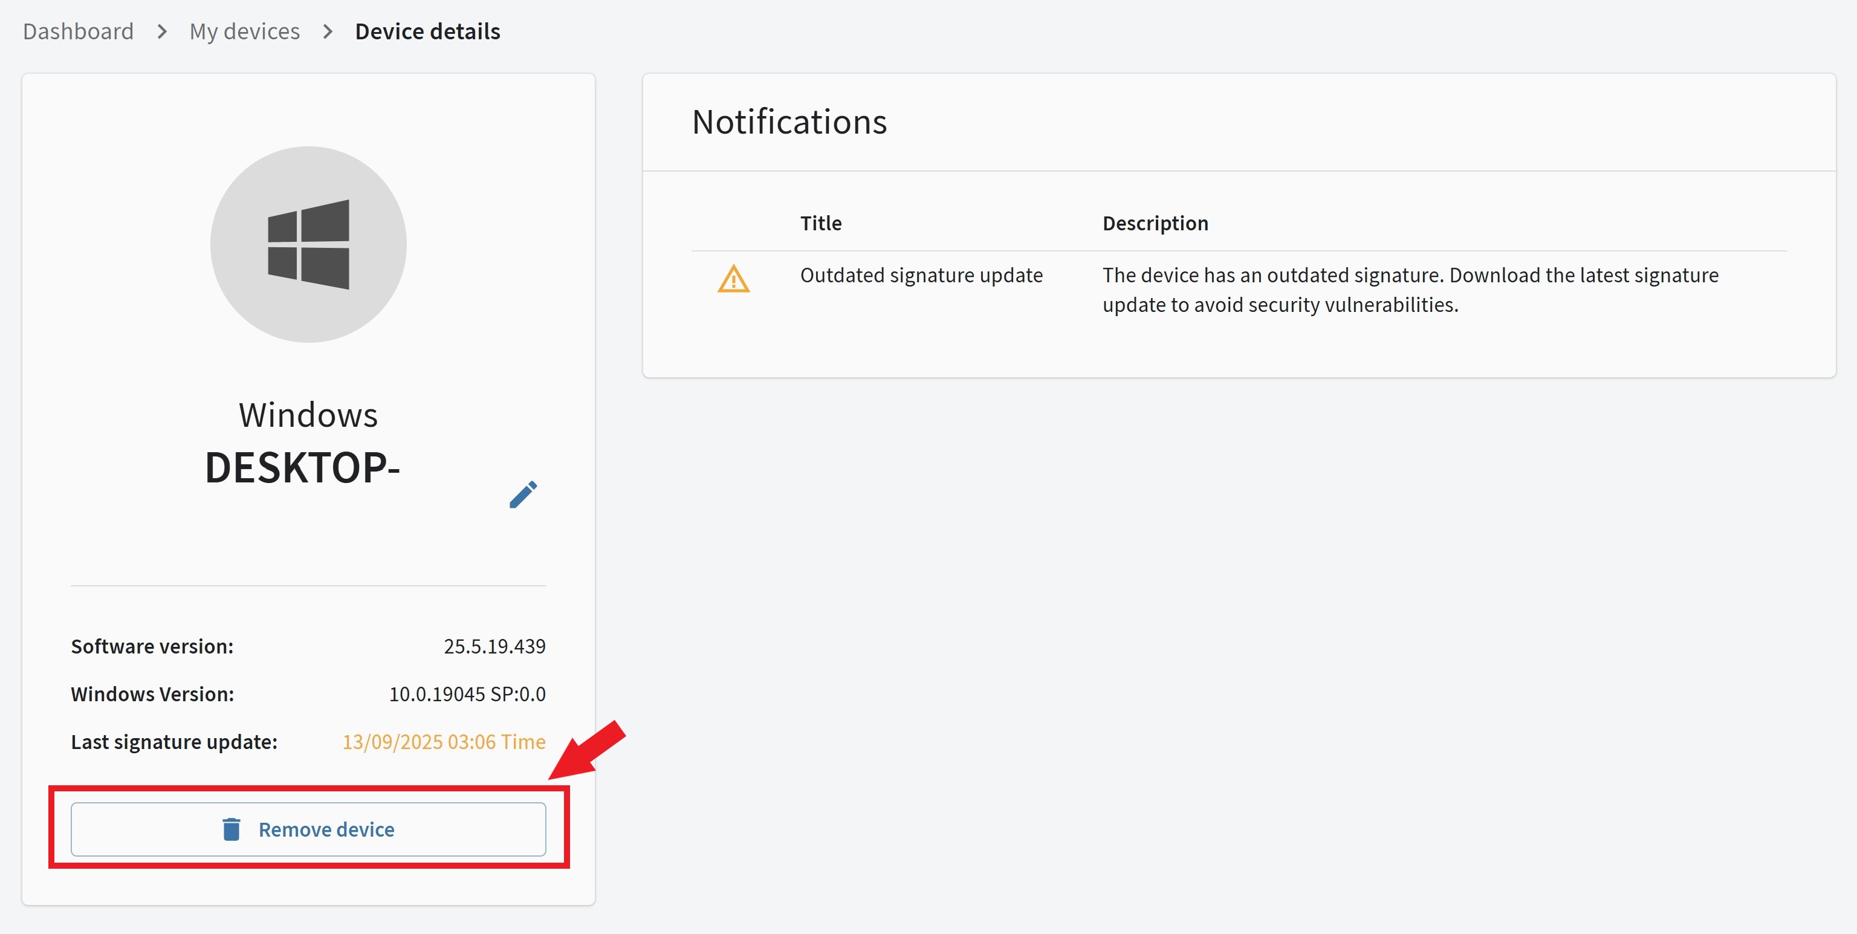The height and width of the screenshot is (934, 1857).
Task: Click the trash icon on Remove device
Action: pyautogui.click(x=232, y=829)
